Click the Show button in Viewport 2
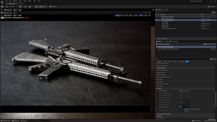Screen dimensions: 217x122 20,15
